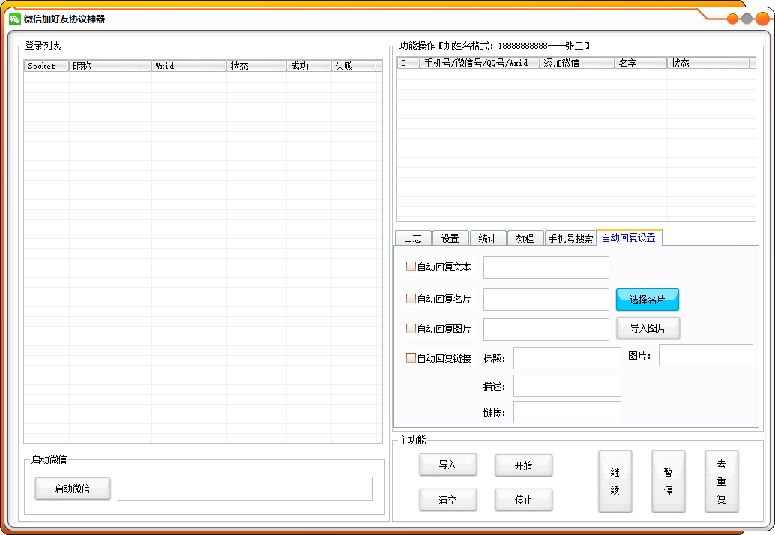
Task: Click the Socket column header
Action: [x=46, y=66]
